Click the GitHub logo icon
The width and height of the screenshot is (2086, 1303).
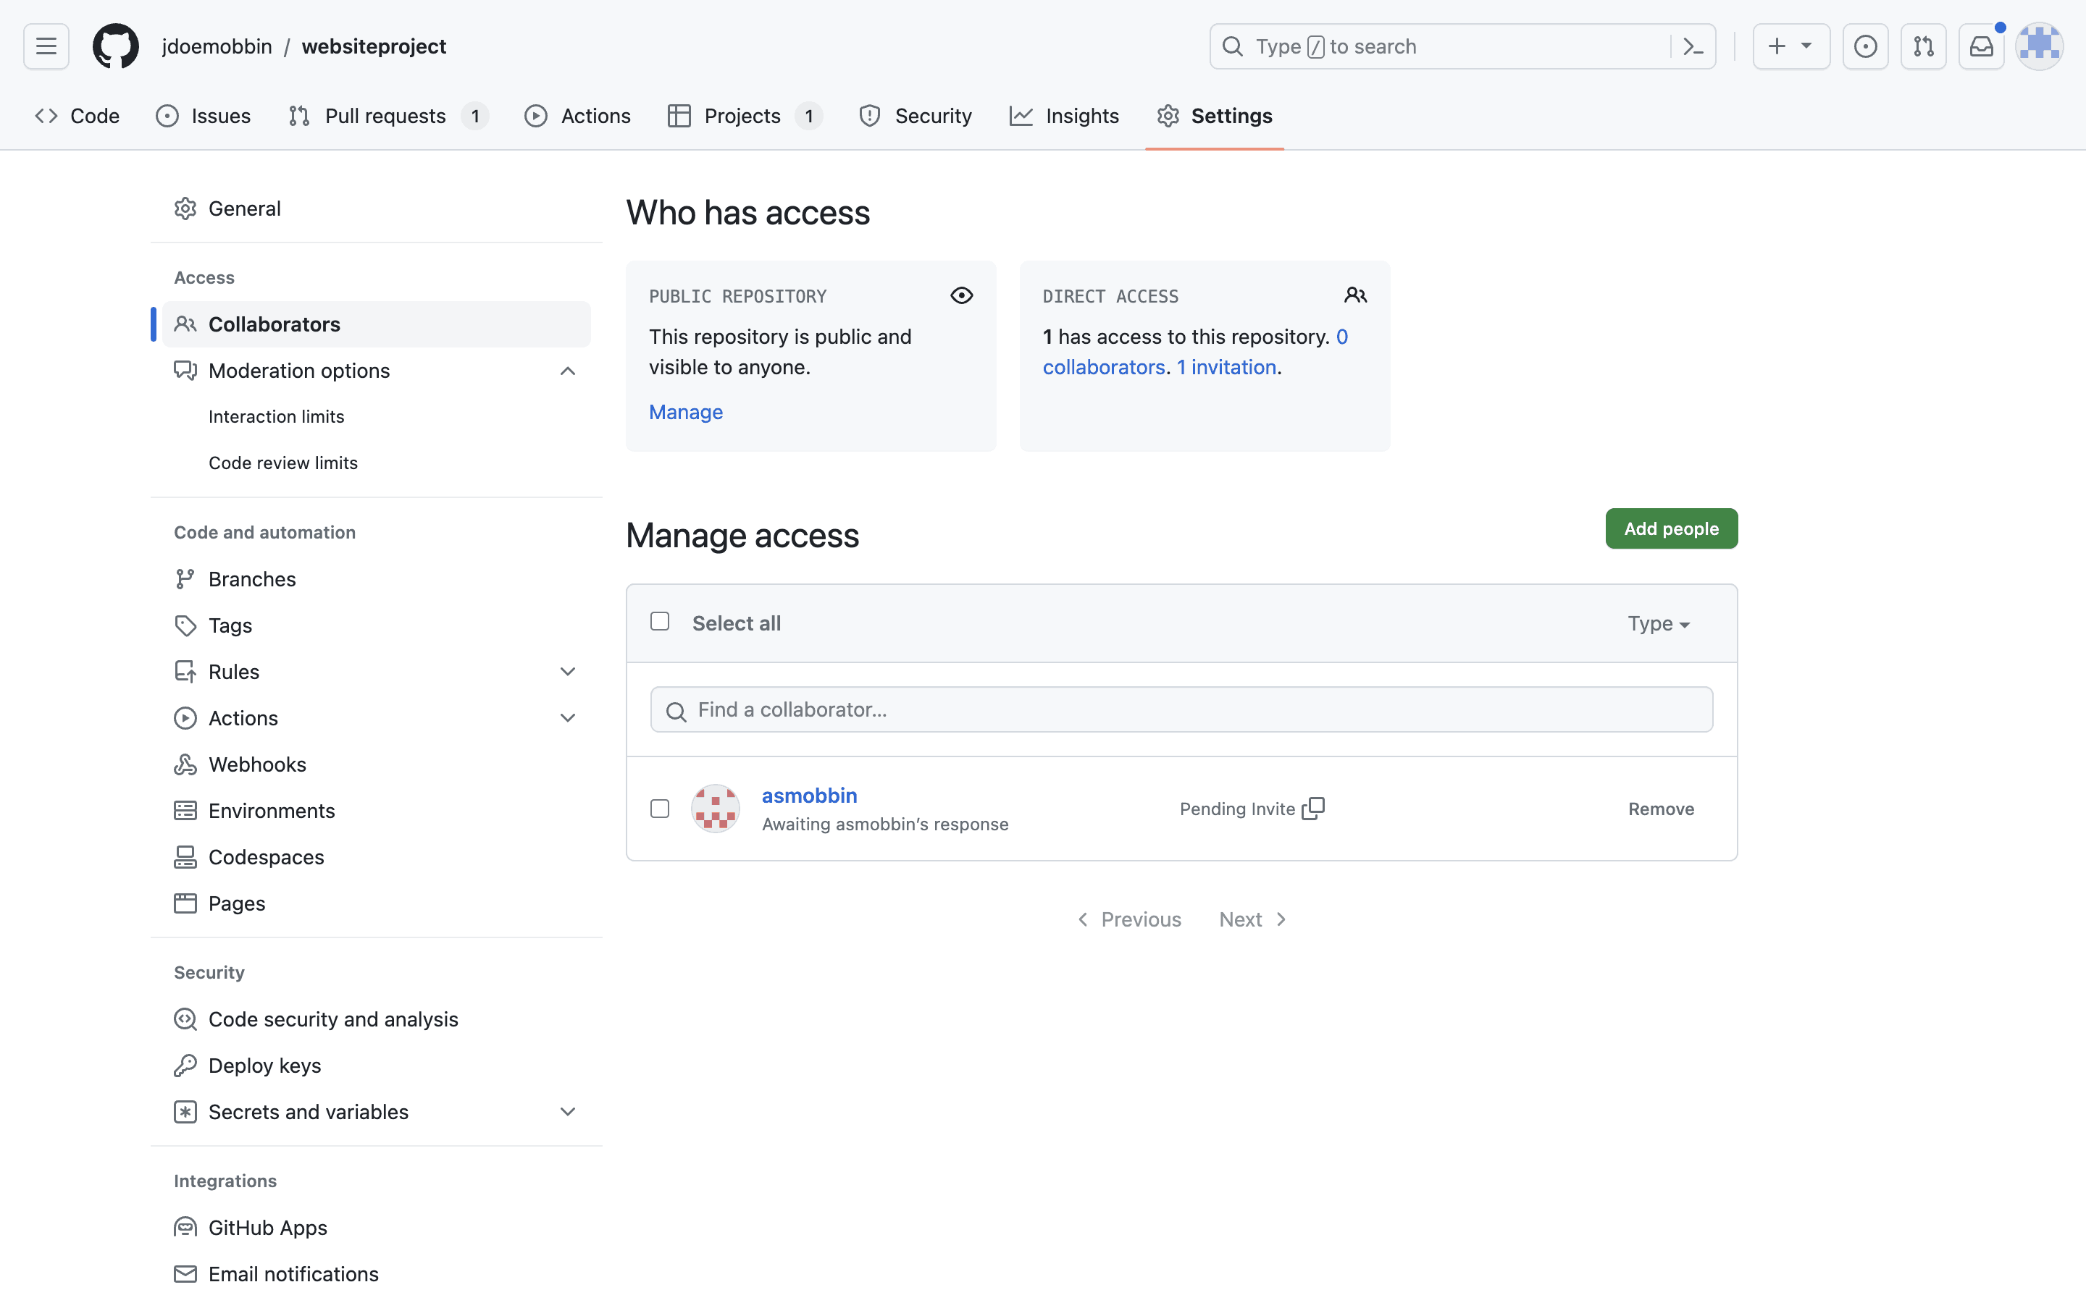click(116, 45)
